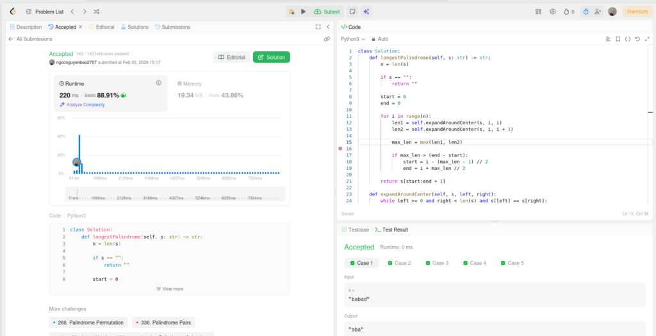656x336 pixels.
Task: Open the settings gear in the top bar
Action: [552, 12]
